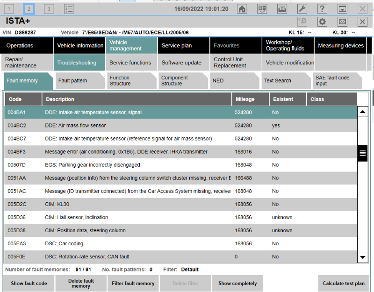The image size is (374, 292).
Task: Click the greyed-out copy documents icon
Action: [x=302, y=21]
